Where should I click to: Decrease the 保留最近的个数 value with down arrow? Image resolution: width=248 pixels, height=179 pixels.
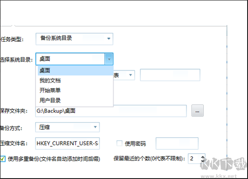tap(203, 160)
